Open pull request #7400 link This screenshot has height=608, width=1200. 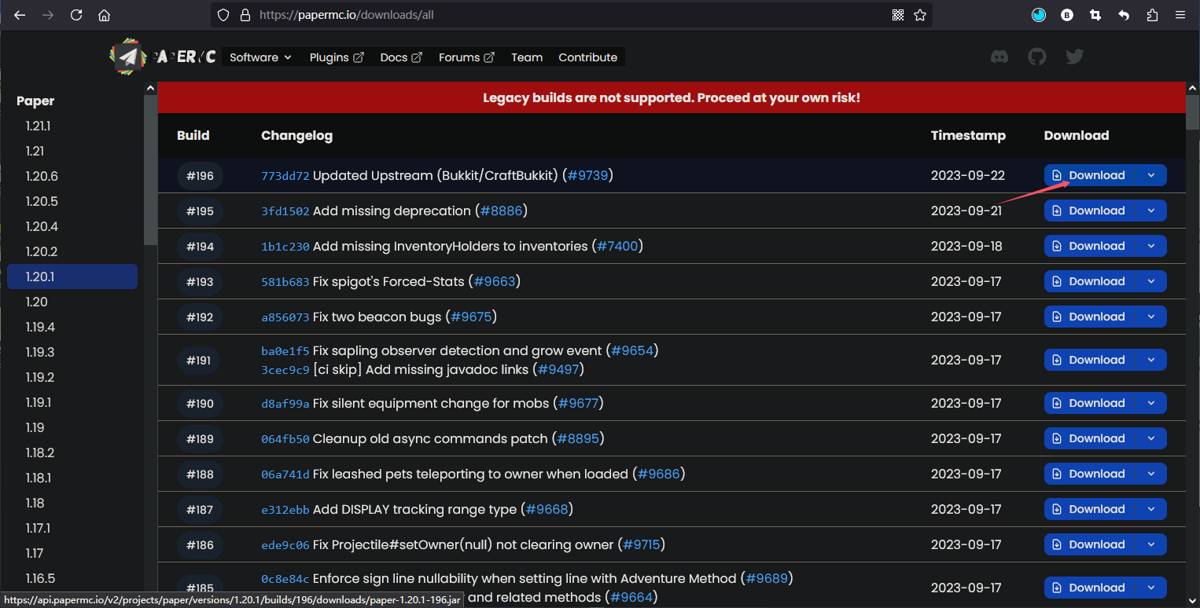[617, 246]
